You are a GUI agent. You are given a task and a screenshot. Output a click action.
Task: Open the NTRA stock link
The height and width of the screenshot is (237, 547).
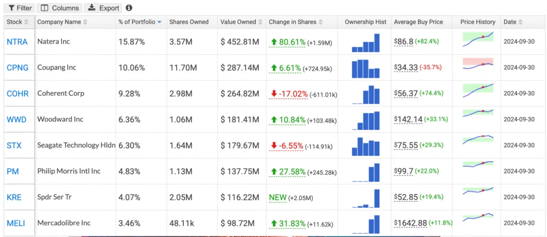[17, 42]
